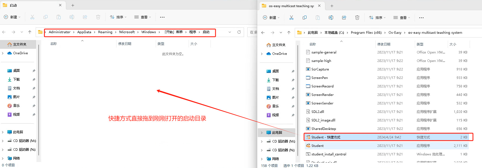The height and width of the screenshot is (168, 482).
Task: Click the delete trash icon in right window
Action: click(x=357, y=18)
